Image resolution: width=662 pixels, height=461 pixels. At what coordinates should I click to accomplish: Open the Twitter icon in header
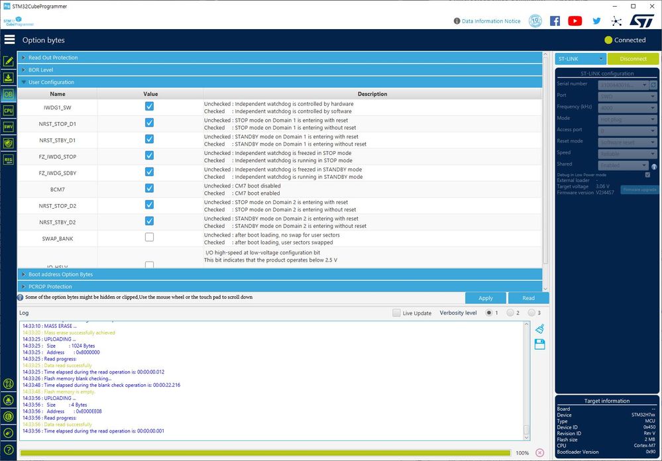[x=596, y=21]
